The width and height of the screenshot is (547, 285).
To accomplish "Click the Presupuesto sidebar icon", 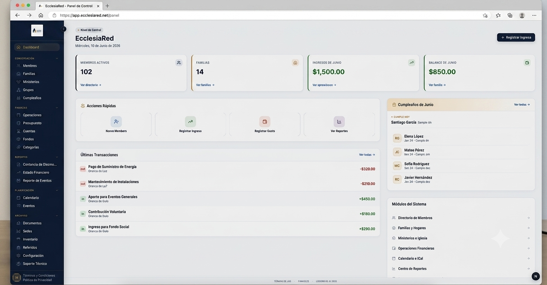I will [x=18, y=123].
